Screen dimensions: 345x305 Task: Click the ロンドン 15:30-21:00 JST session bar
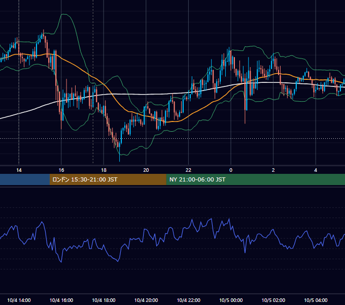pos(108,179)
